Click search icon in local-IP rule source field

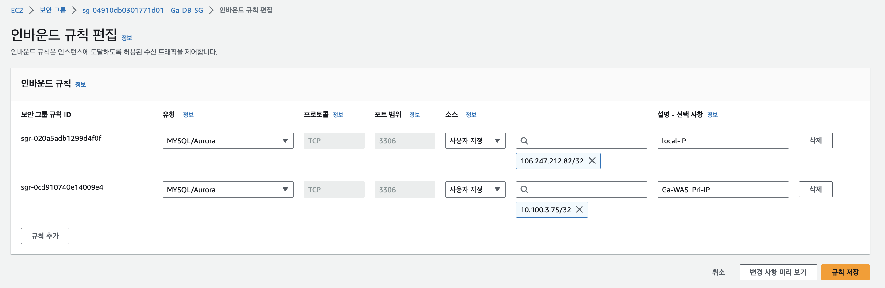pyautogui.click(x=524, y=141)
